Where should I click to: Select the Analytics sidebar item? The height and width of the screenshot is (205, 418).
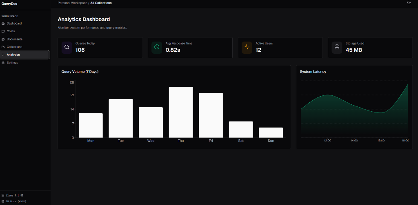[24, 55]
